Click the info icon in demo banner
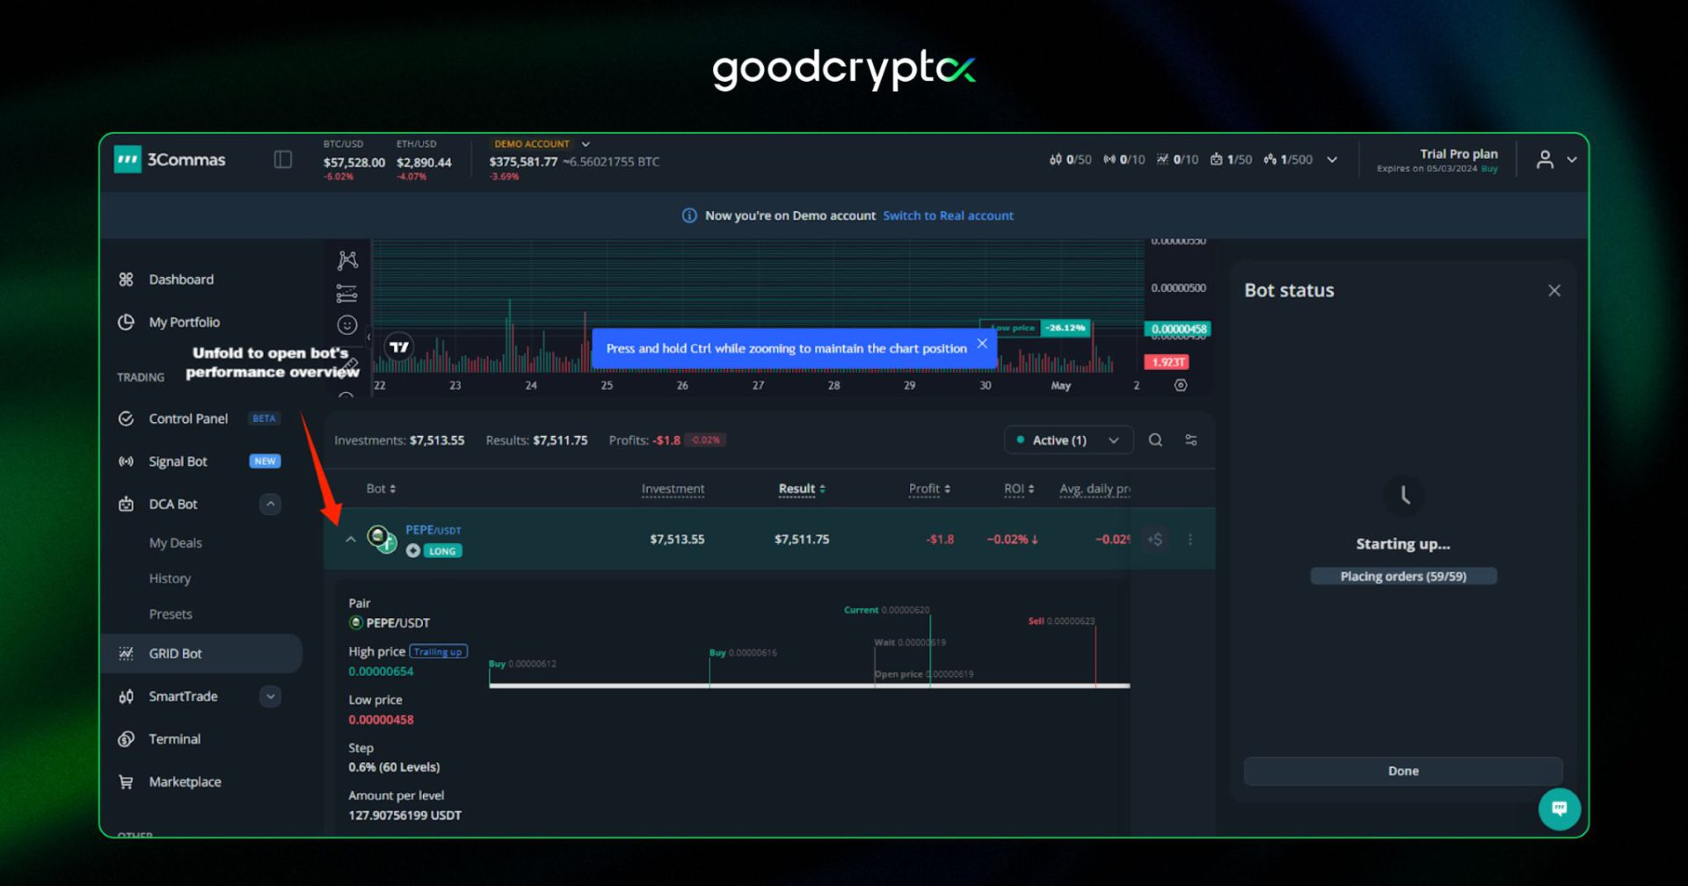The image size is (1688, 886). pyautogui.click(x=689, y=215)
